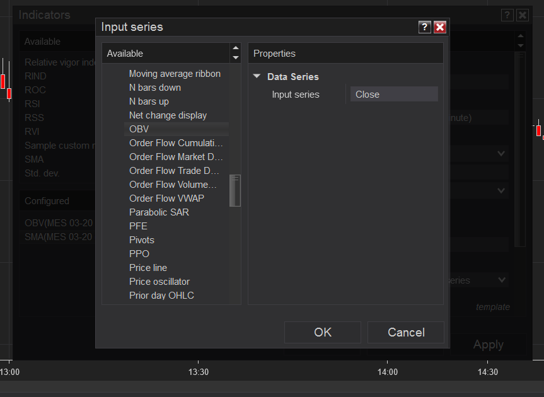Screen dimensions: 544x397
Task: Click the help question mark in Input series
Action: tap(425, 27)
